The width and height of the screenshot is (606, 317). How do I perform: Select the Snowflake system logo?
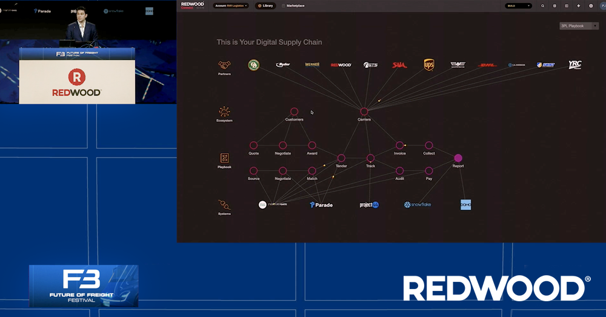click(417, 205)
